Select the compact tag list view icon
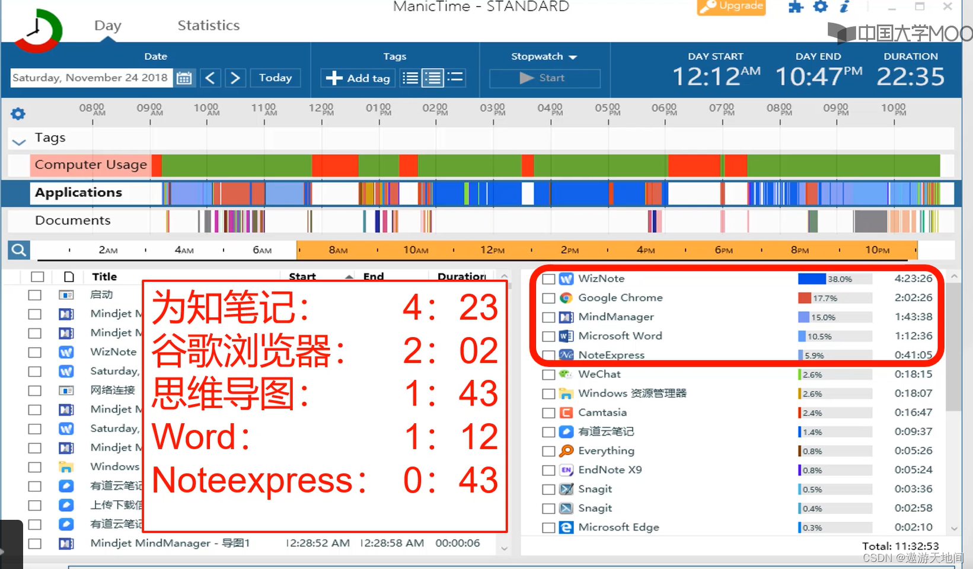 [455, 78]
